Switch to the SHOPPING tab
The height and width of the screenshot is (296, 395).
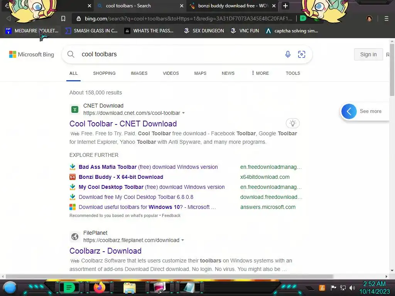click(104, 73)
